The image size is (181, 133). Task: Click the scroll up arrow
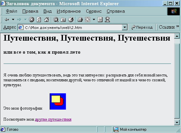(x=177, y=36)
